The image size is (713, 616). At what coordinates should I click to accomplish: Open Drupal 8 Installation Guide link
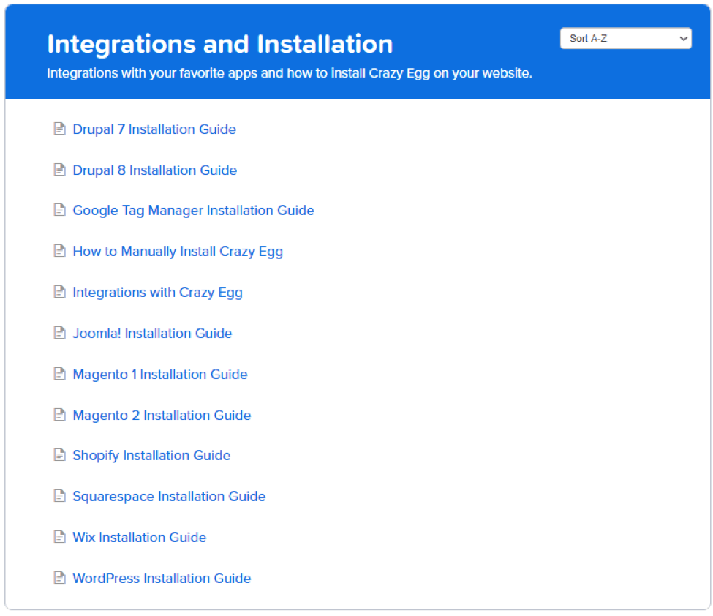point(154,170)
